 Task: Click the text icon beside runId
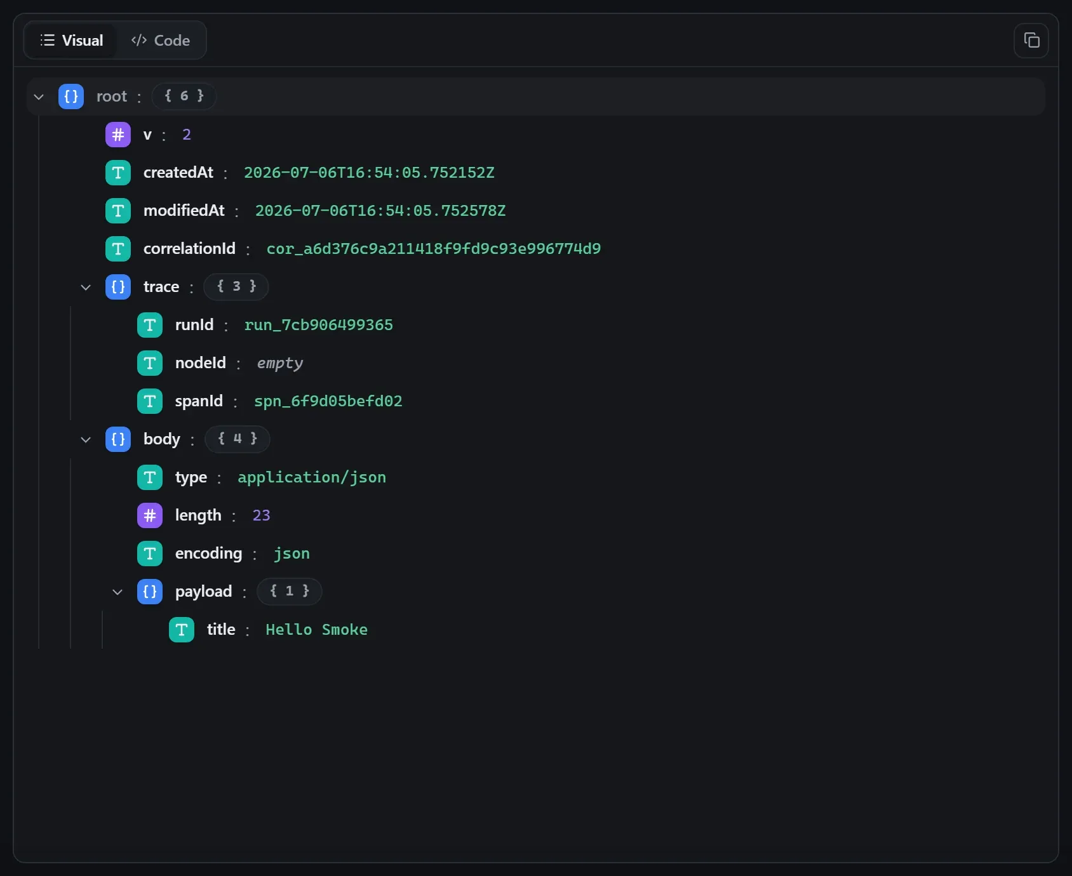click(x=150, y=325)
